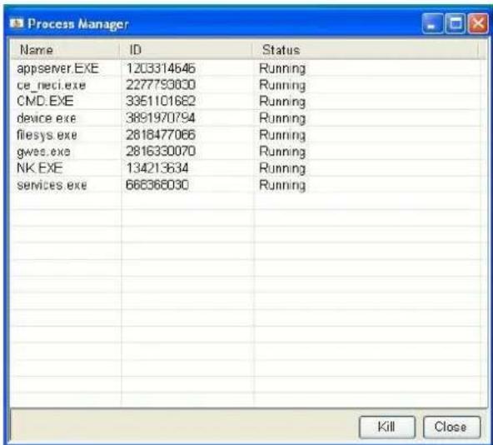Sort by the Name column header

pos(65,50)
